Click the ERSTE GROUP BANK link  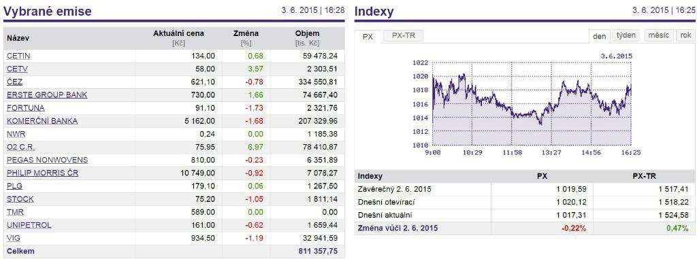pyautogui.click(x=47, y=94)
